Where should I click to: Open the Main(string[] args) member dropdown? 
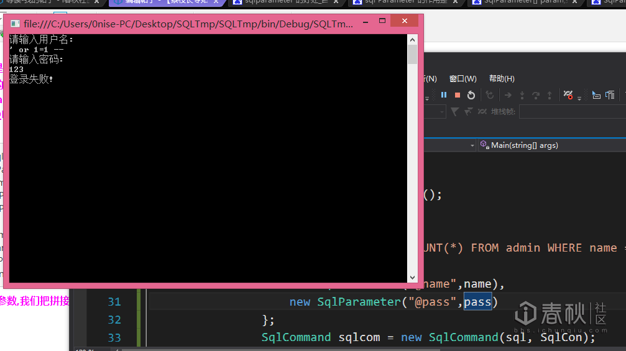tap(553, 145)
